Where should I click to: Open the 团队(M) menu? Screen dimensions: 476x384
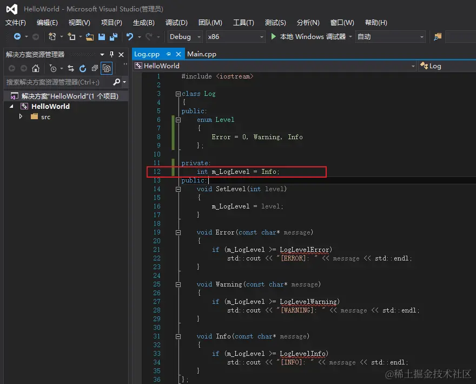pos(210,23)
